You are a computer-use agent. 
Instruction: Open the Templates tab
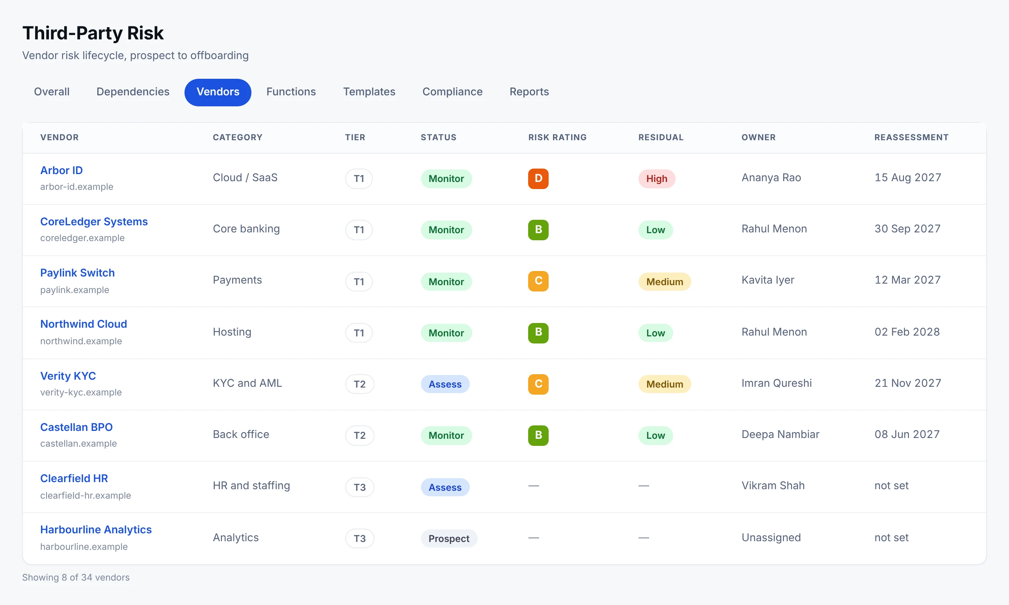[x=369, y=92]
